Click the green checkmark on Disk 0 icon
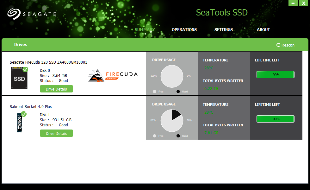 tap(25, 69)
